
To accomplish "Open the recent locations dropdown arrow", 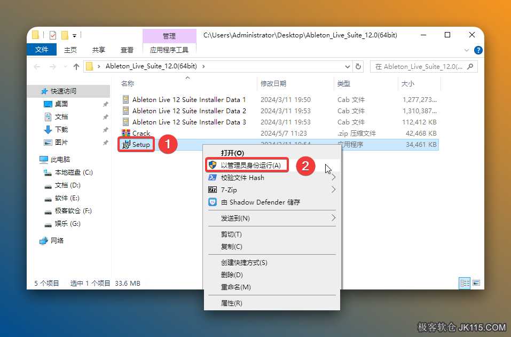I will point(65,66).
